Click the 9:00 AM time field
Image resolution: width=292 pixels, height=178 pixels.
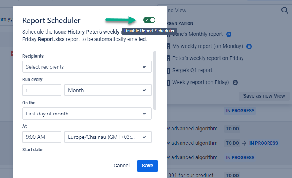tap(41, 137)
